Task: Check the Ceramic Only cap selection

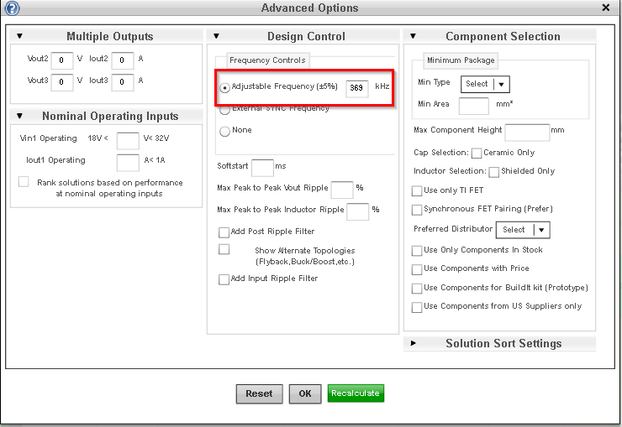Action: [477, 154]
